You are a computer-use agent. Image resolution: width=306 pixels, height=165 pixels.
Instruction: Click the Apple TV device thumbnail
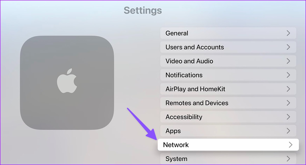(x=67, y=83)
